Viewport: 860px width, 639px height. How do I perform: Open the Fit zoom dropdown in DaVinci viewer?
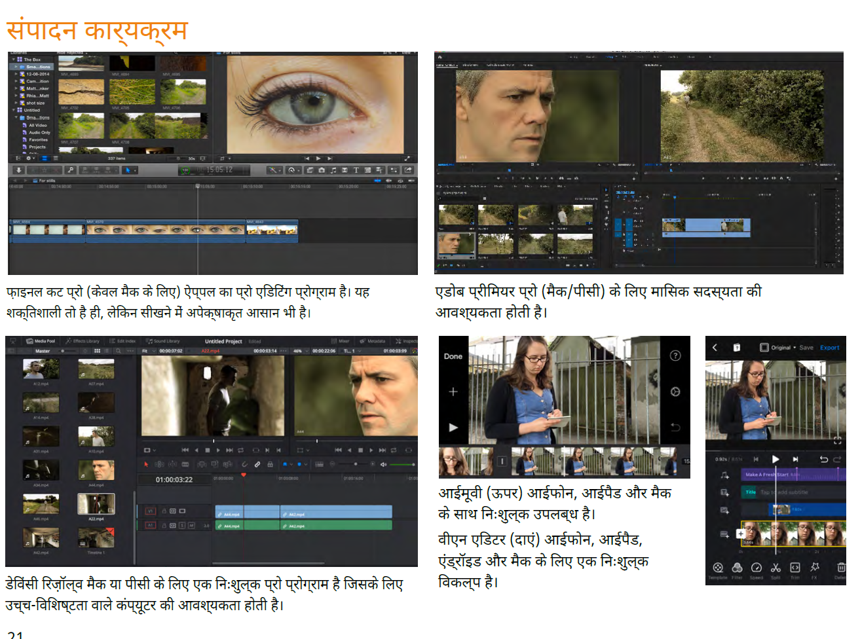point(148,351)
